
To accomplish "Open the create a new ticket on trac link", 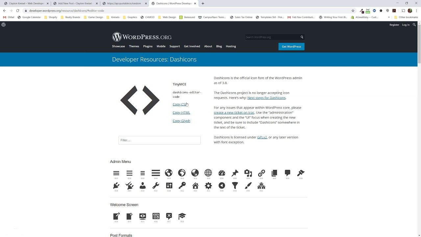I will click(234, 113).
